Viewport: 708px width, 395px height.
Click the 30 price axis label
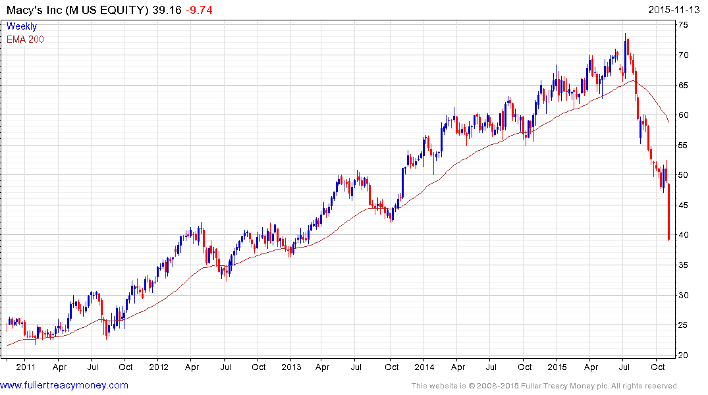click(684, 295)
